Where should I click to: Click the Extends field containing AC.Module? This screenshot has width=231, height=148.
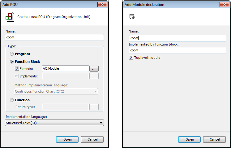(x=65, y=68)
